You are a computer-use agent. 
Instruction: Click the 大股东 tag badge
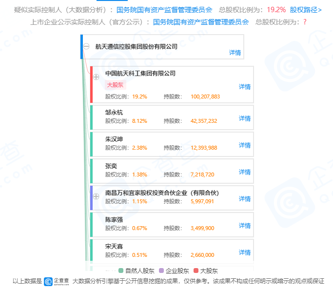coord(116,85)
